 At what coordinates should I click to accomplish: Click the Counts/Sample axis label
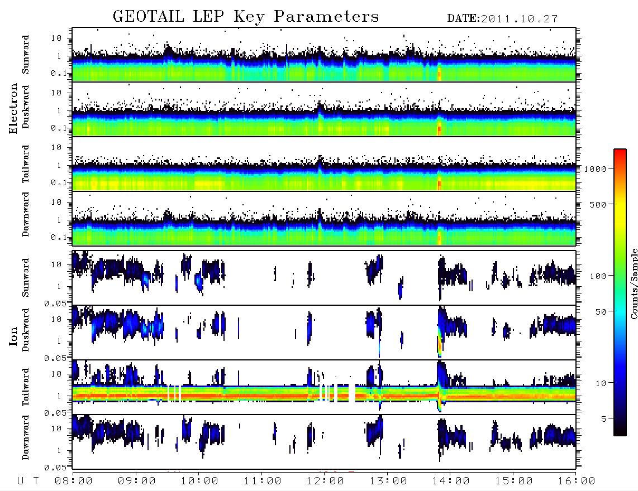pyautogui.click(x=634, y=283)
